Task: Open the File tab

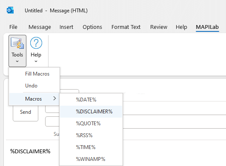Action: (13, 27)
